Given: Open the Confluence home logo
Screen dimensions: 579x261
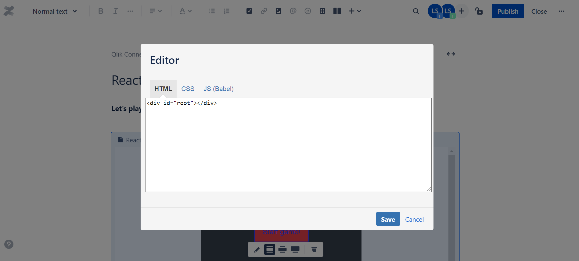Looking at the screenshot, I should pos(9,11).
